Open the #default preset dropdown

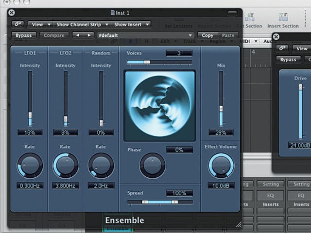coord(145,35)
